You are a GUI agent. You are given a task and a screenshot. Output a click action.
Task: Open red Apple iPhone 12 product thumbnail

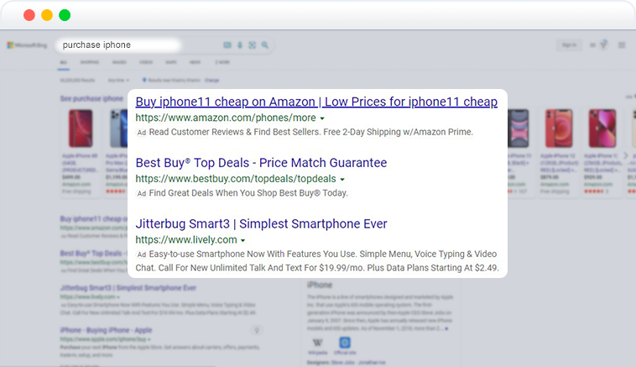(x=559, y=128)
